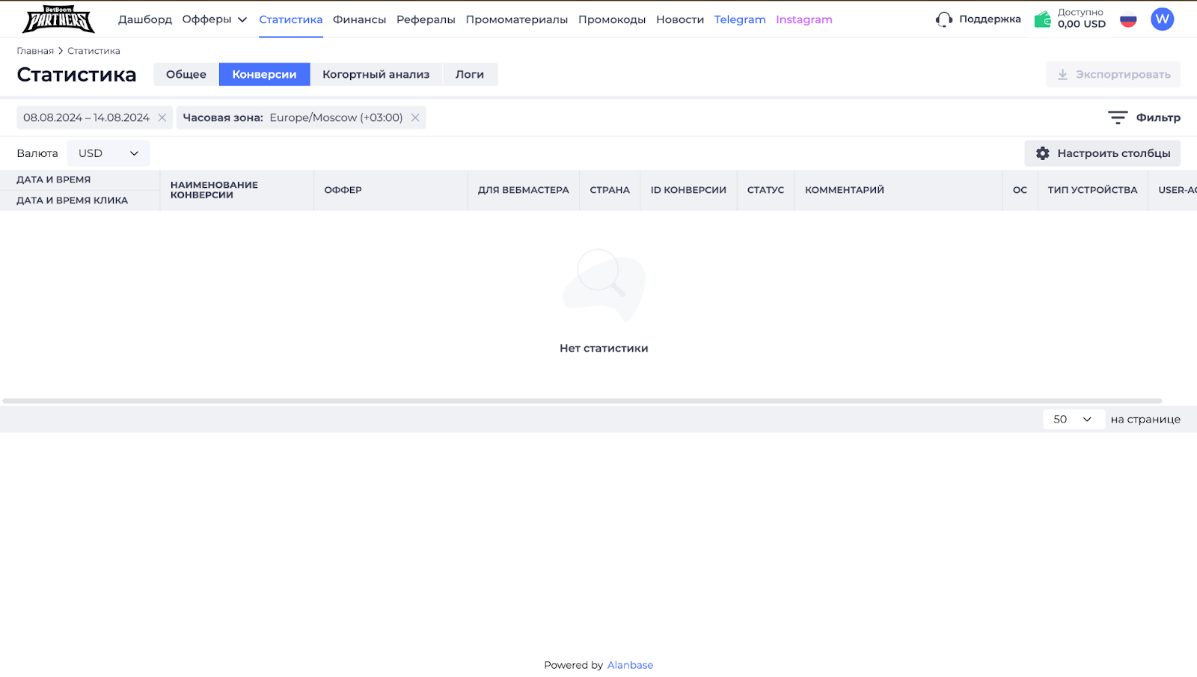Select Статистика in top navigation
The width and height of the screenshot is (1197, 677).
click(291, 19)
